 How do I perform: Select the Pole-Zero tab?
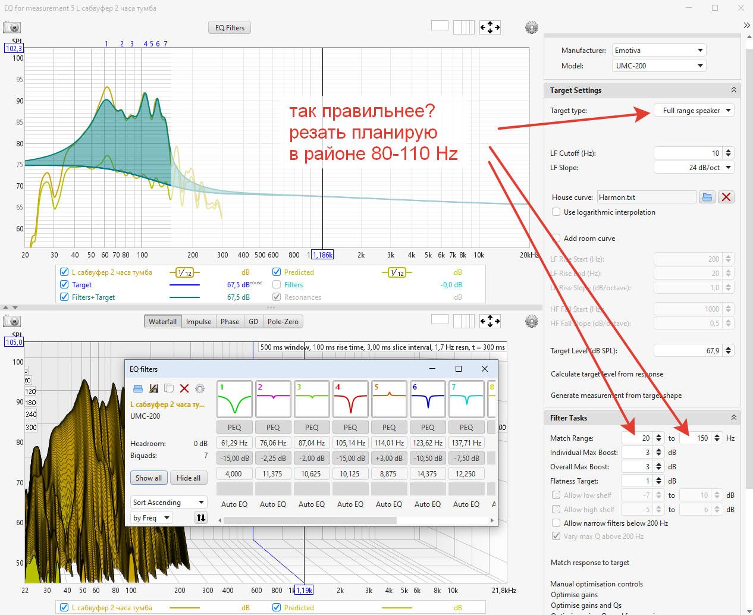click(x=283, y=322)
